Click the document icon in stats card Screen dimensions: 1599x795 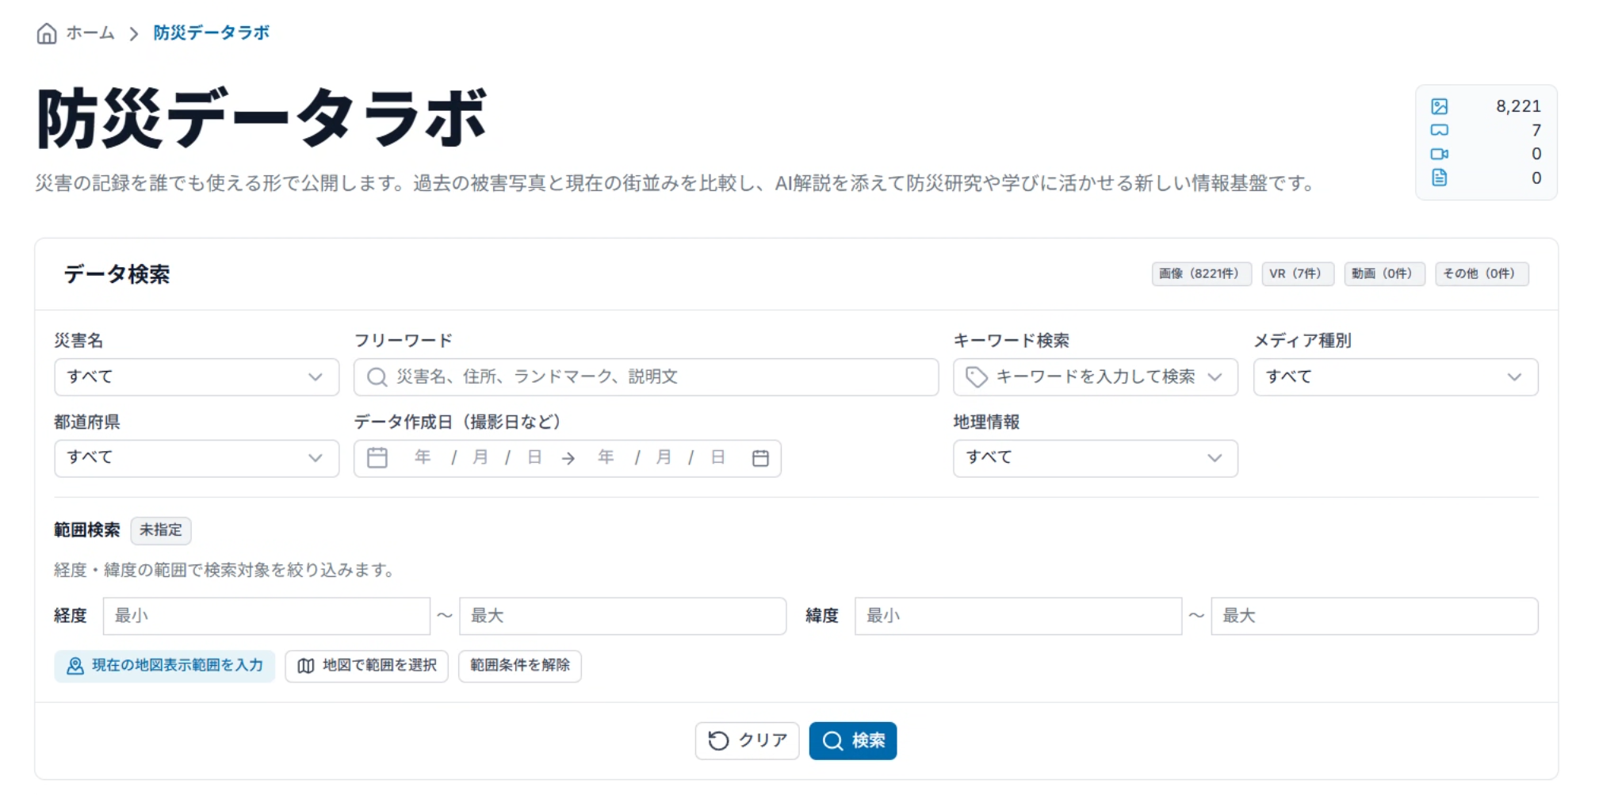click(x=1439, y=178)
